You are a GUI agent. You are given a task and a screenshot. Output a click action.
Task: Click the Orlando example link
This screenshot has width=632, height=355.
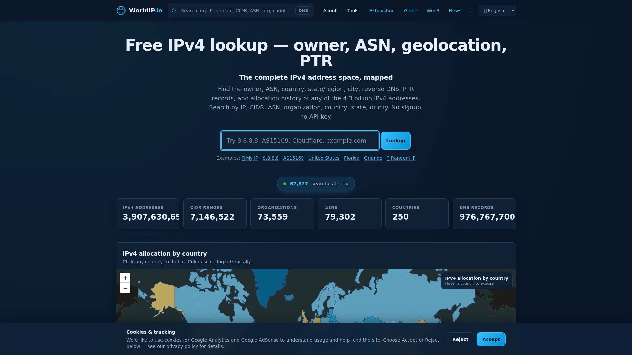coord(373,158)
